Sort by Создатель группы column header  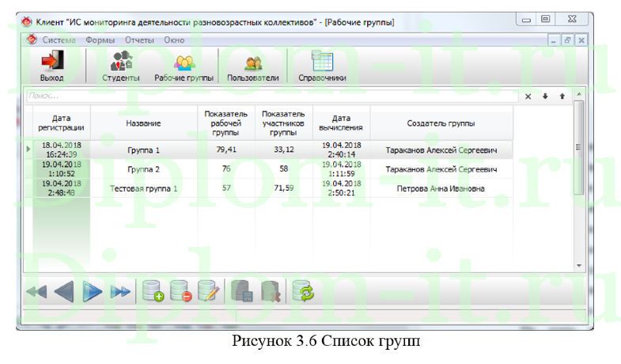(441, 123)
